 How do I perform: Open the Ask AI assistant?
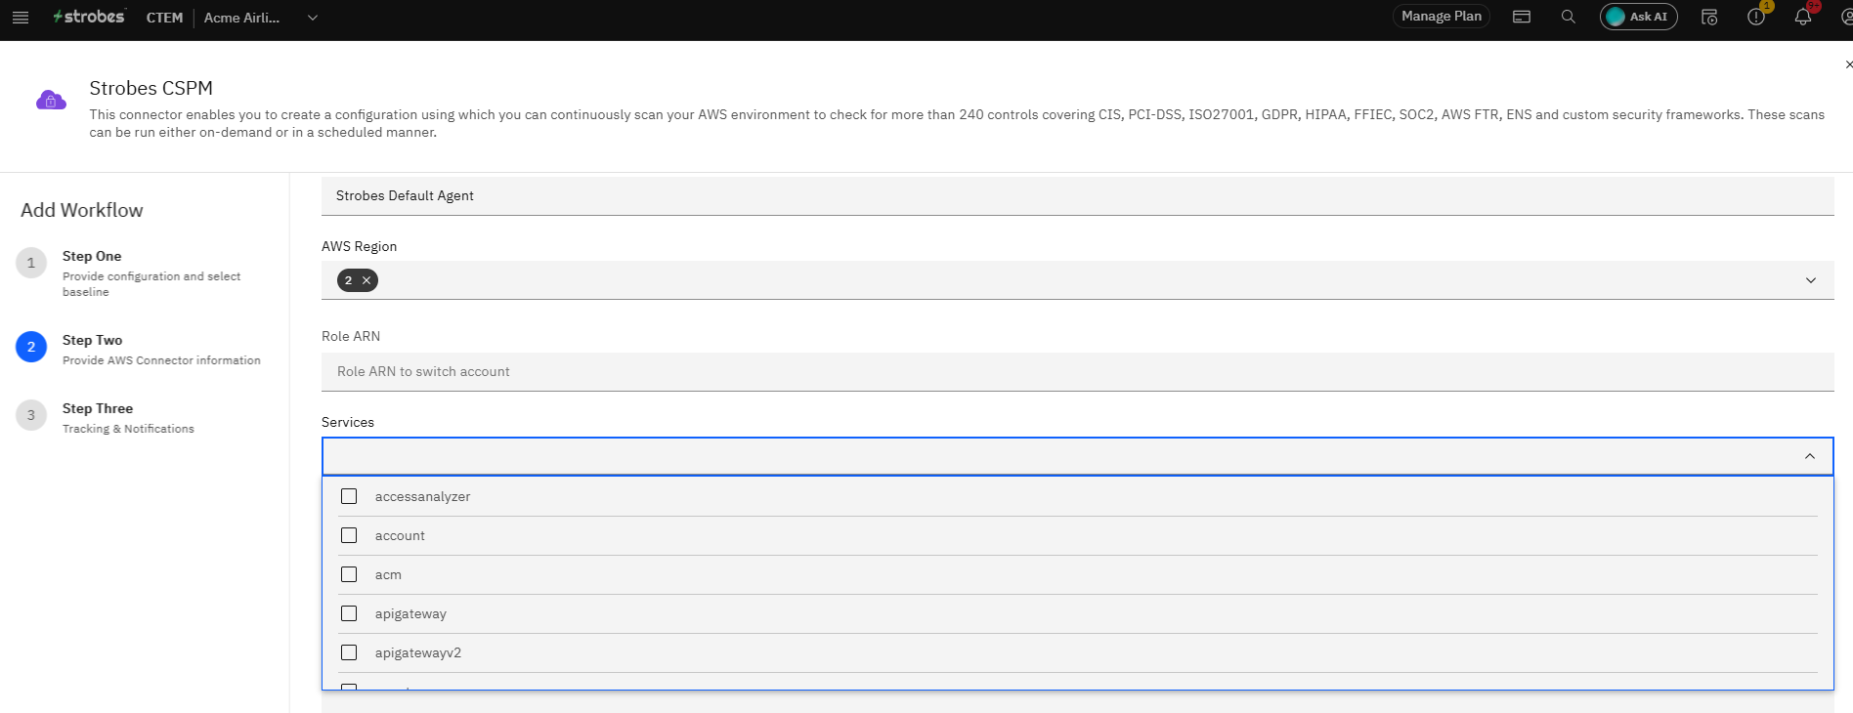click(x=1638, y=17)
